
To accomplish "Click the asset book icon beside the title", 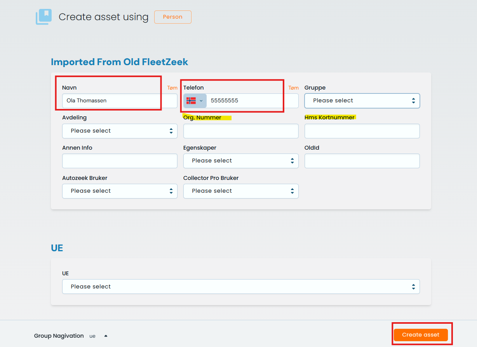I will coord(44,17).
